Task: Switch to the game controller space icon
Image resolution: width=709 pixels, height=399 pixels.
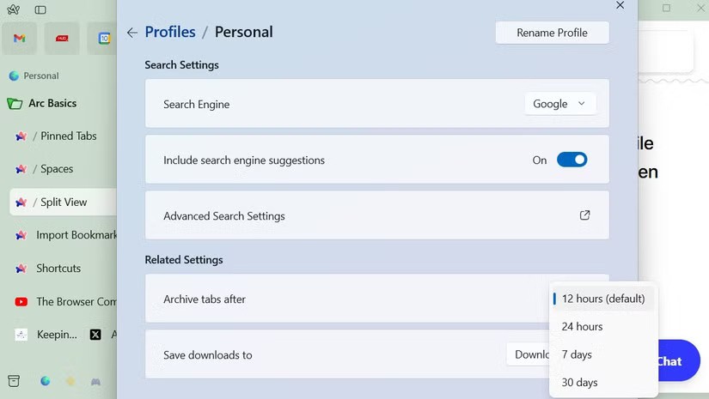Action: point(96,381)
